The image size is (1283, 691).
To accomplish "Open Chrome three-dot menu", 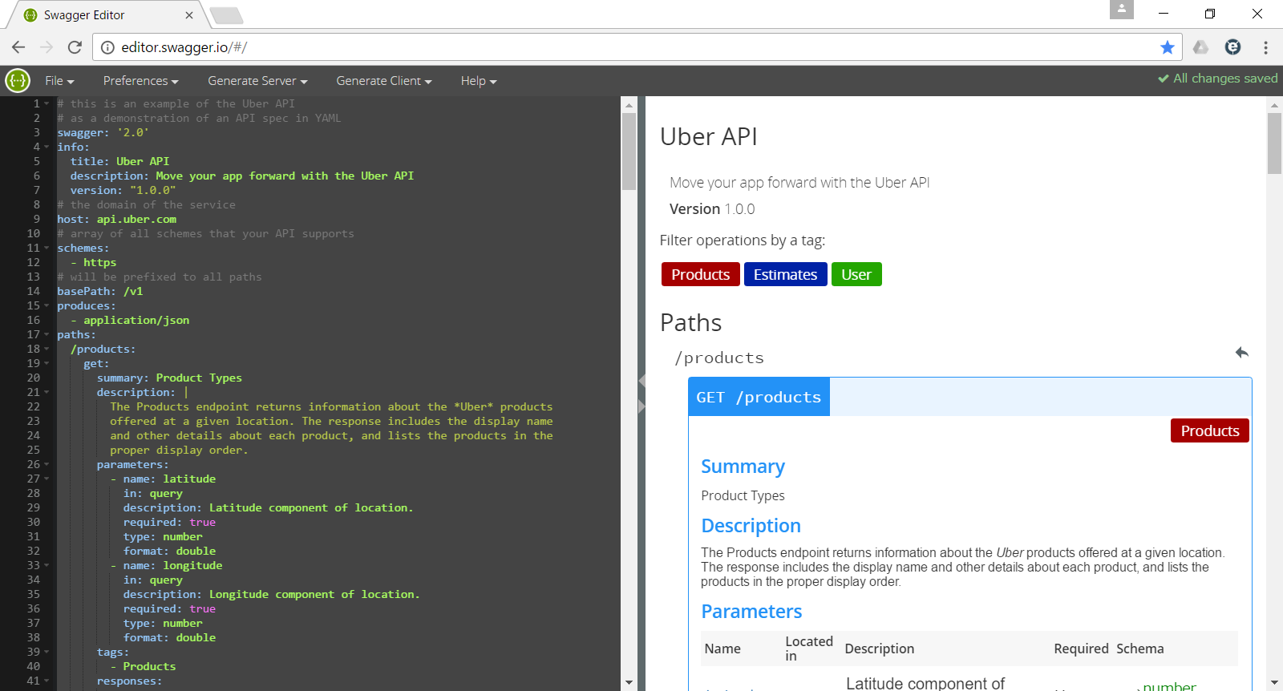I will tap(1265, 47).
